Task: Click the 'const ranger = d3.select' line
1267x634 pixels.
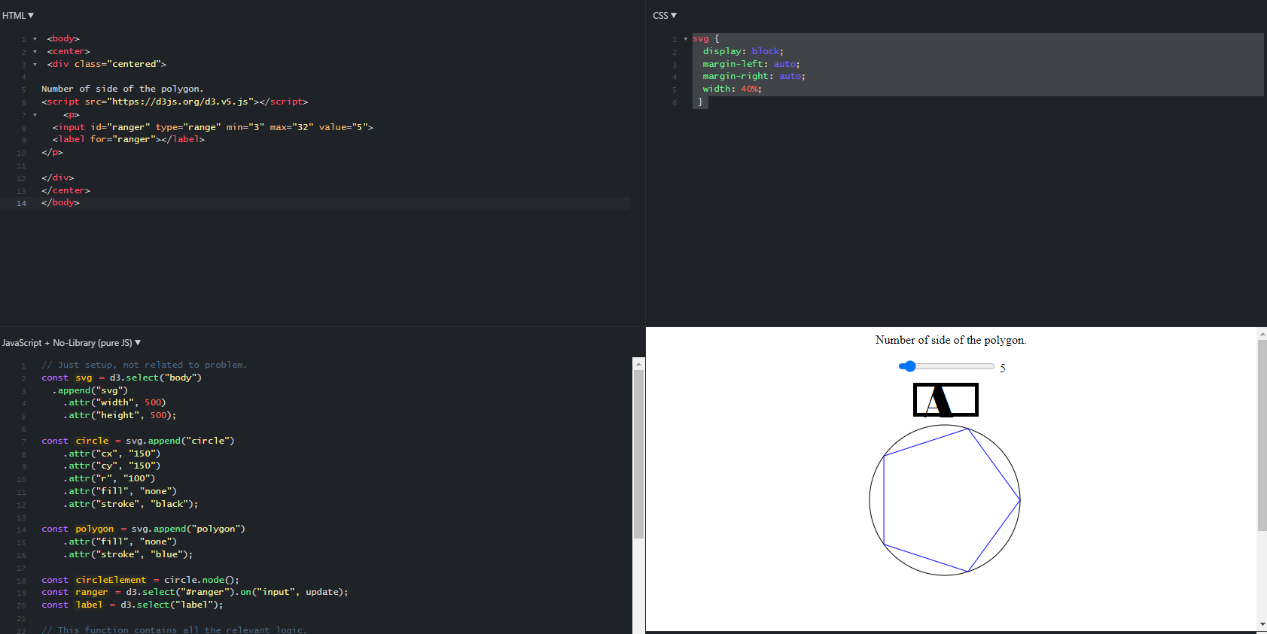Action: (x=195, y=592)
